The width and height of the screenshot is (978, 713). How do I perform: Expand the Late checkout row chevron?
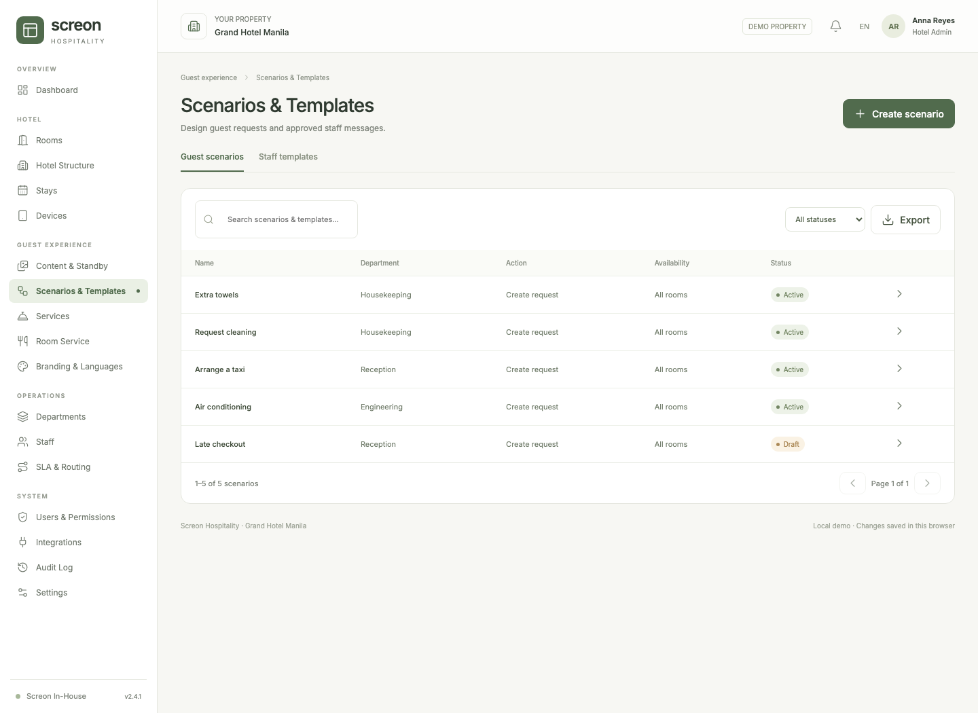coord(899,443)
